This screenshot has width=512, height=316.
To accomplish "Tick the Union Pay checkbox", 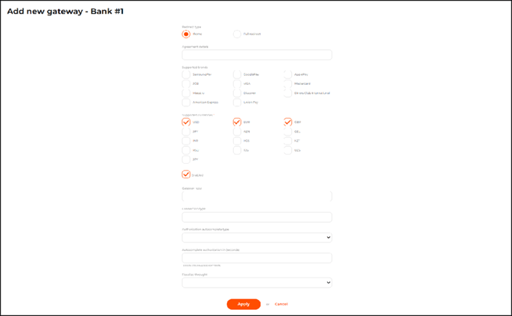I will tap(237, 102).
